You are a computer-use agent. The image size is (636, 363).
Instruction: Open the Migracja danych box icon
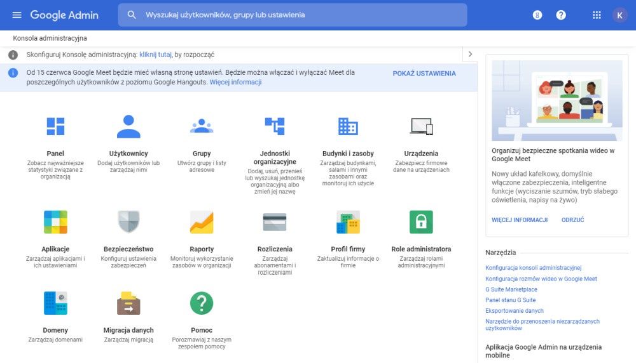coord(128,303)
